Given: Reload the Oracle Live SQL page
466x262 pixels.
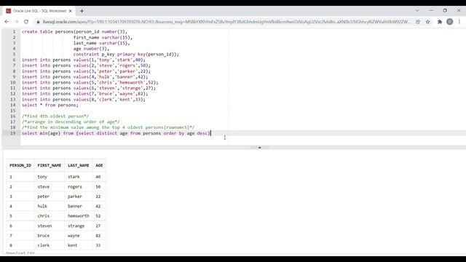Looking at the screenshot, I should (x=26, y=22).
